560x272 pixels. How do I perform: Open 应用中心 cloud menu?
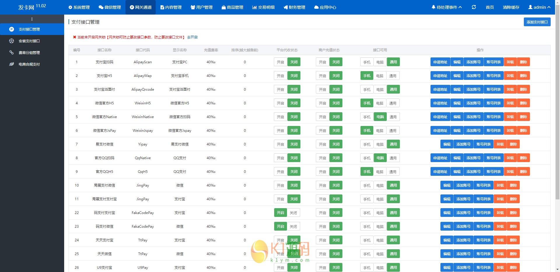click(x=325, y=7)
